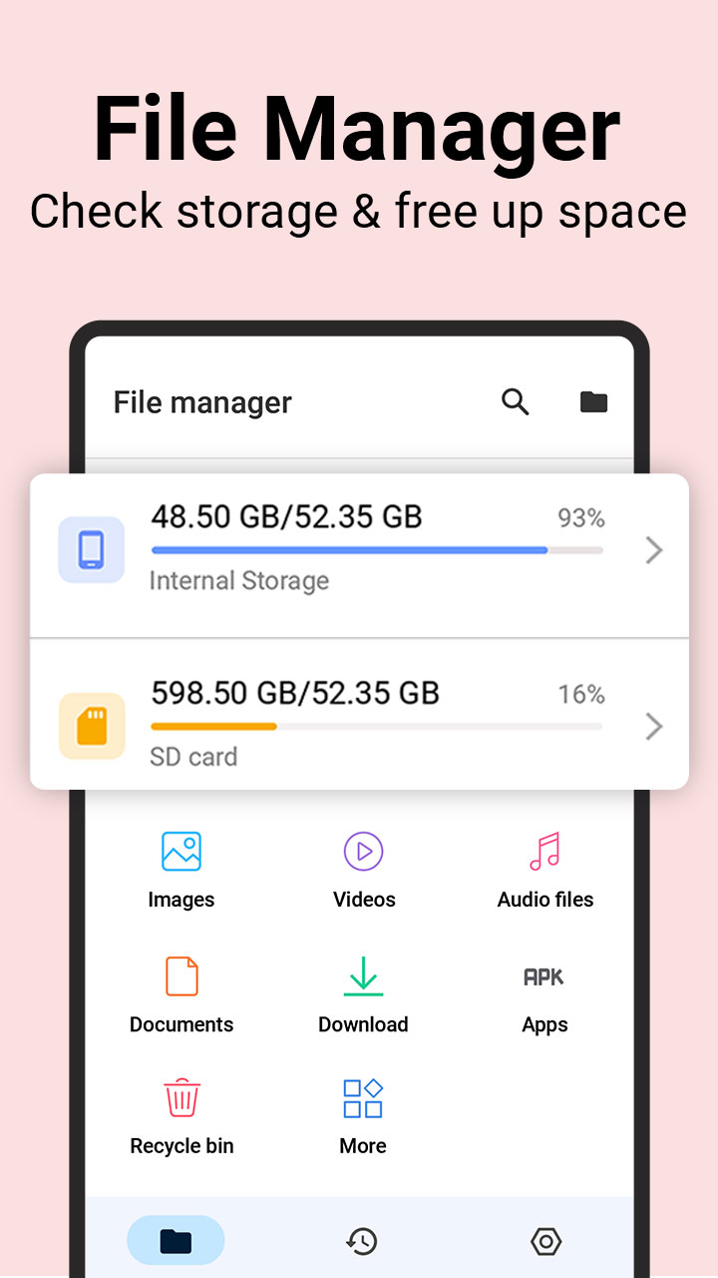Switch to Settings hexagon bottom tab

(x=545, y=1241)
